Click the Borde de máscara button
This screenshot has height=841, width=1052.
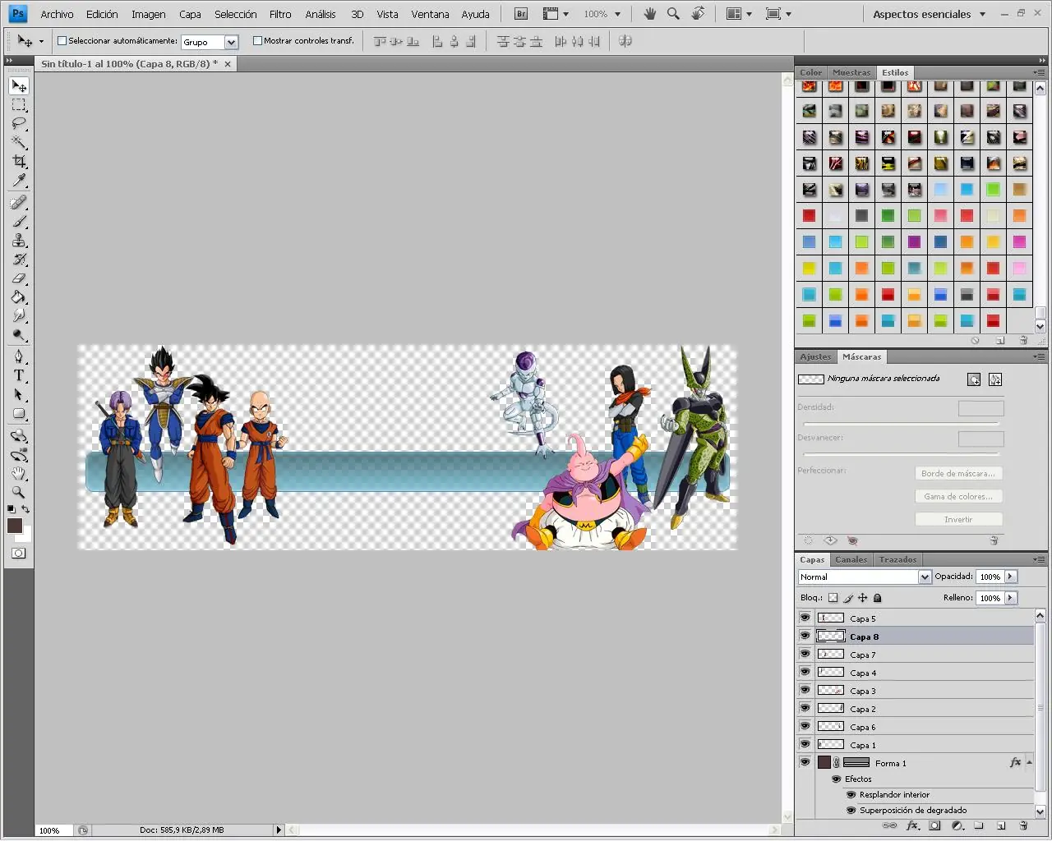point(958,473)
